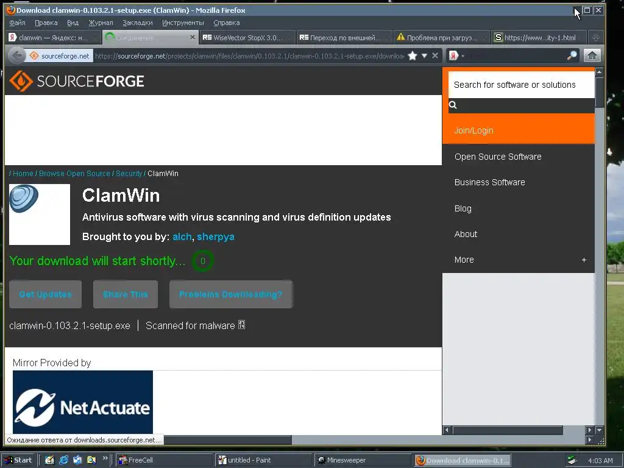Viewport: 624px width, 468px height.
Task: Click the Problems Downloading? button
Action: tap(231, 294)
